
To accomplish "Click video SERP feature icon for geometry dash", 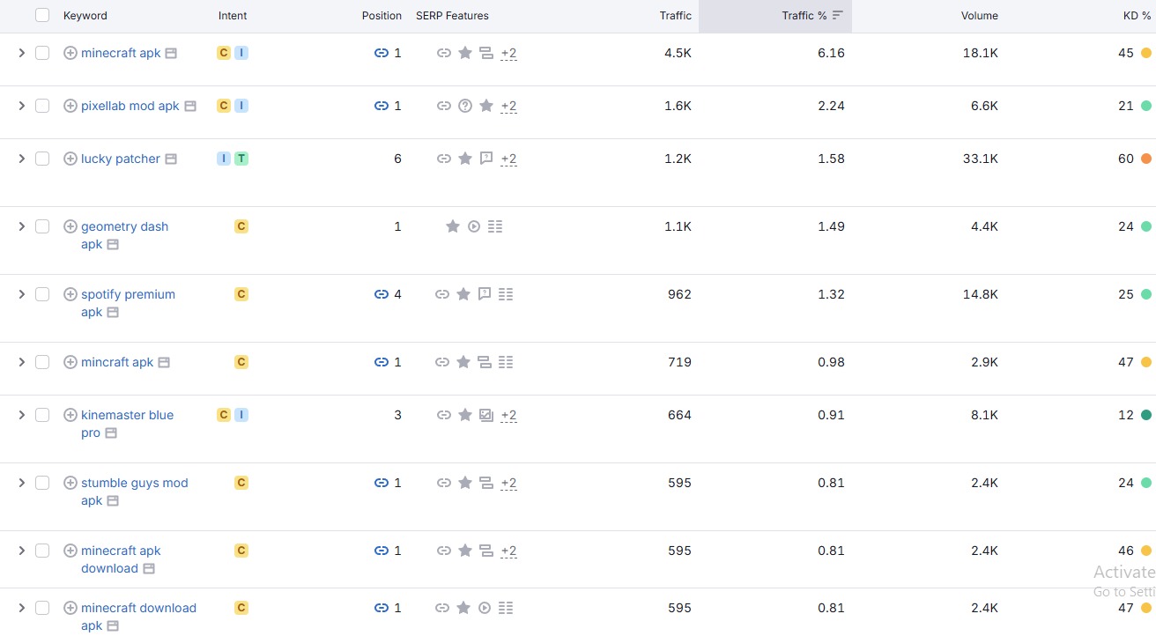I will 474,226.
